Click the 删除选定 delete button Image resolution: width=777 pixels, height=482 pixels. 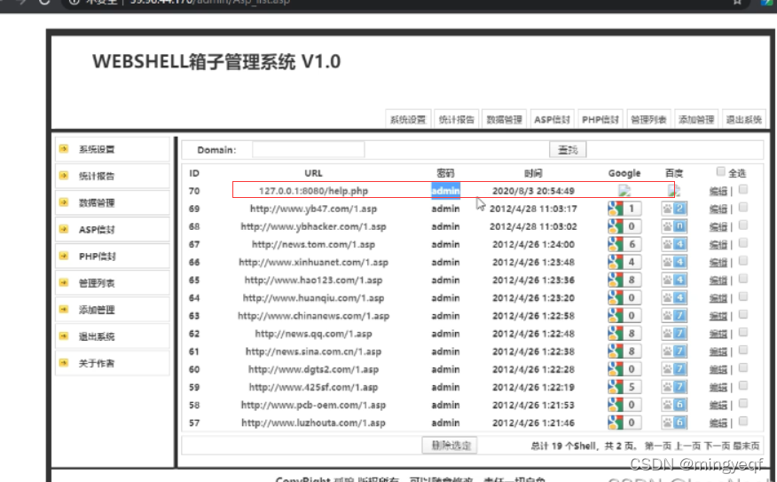coord(450,446)
